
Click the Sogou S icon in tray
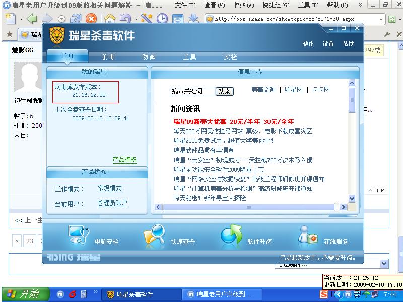coord(324,294)
